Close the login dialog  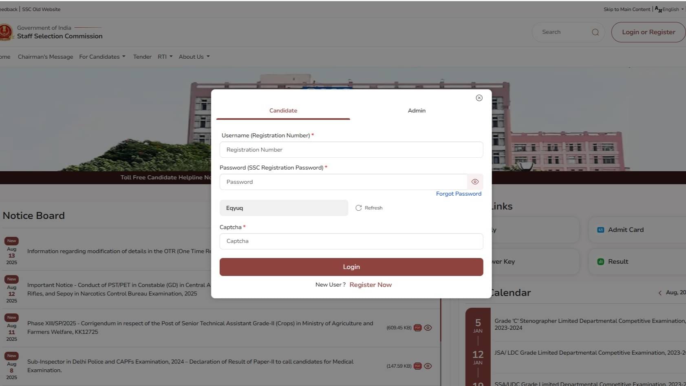[x=479, y=98]
